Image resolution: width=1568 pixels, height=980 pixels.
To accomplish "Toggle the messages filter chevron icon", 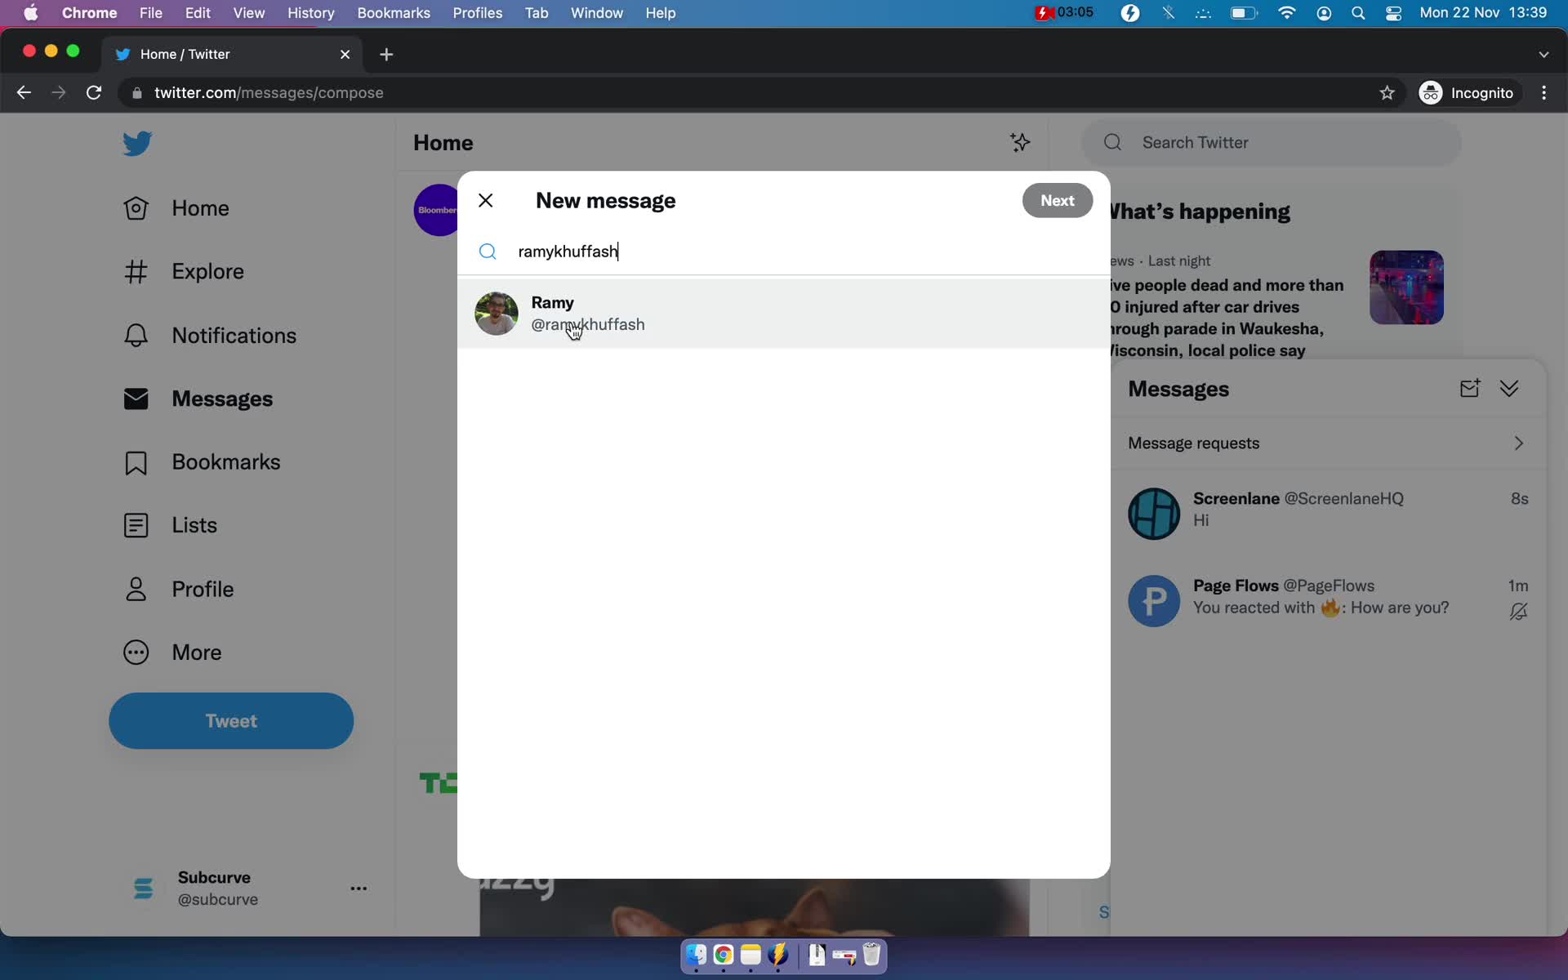I will [x=1509, y=387].
